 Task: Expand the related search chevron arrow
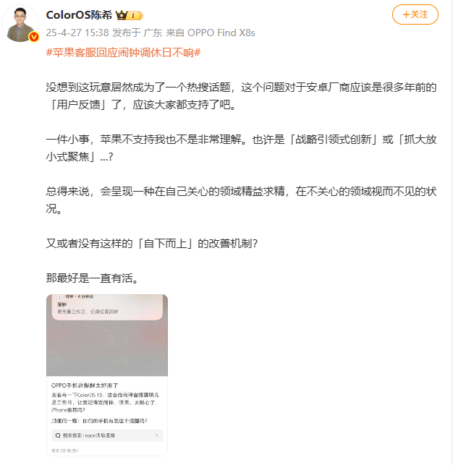[x=156, y=435]
